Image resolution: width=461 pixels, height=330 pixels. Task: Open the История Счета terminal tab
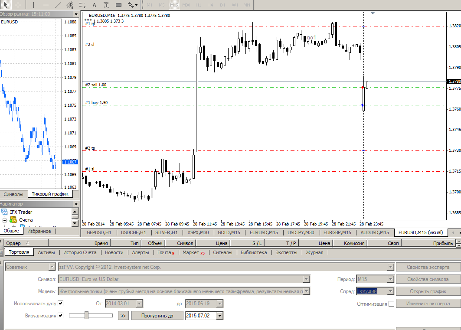80,252
